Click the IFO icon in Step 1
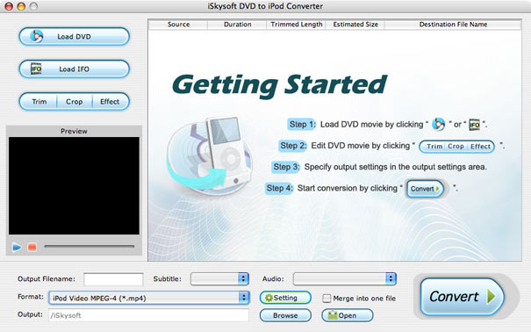Screen dimensions: 531x332 pyautogui.click(x=474, y=125)
